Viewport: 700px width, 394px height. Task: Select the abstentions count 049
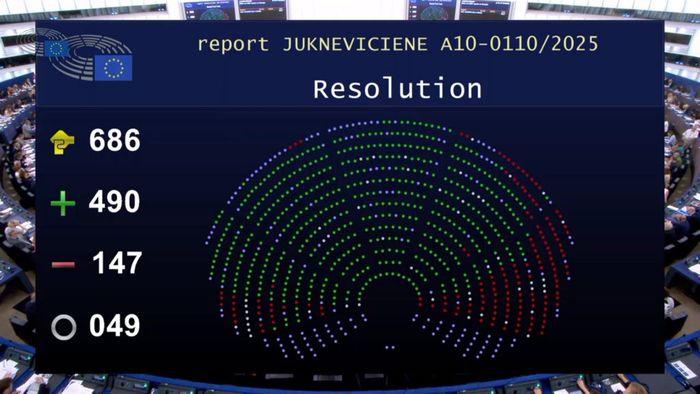pyautogui.click(x=114, y=326)
